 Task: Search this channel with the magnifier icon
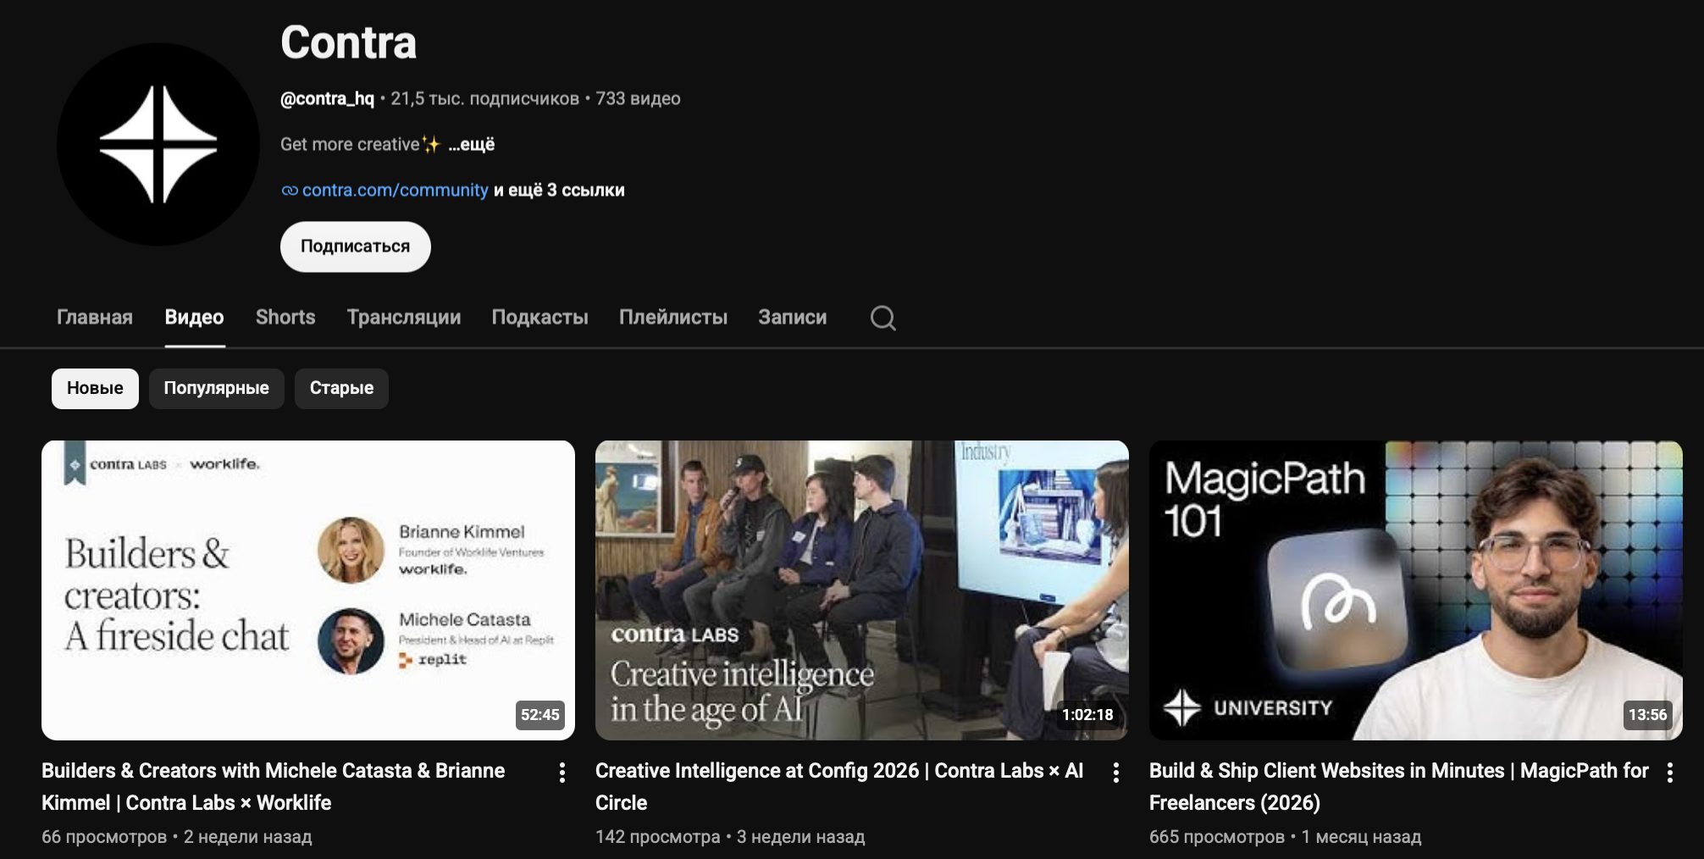(882, 318)
